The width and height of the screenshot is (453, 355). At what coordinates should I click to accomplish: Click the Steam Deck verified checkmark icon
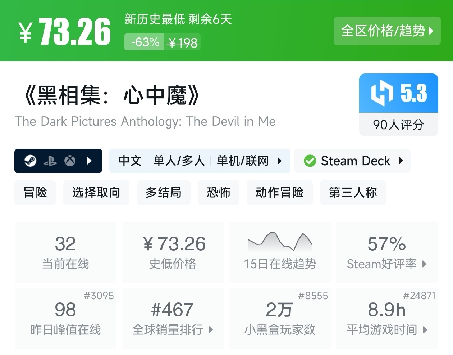click(310, 161)
